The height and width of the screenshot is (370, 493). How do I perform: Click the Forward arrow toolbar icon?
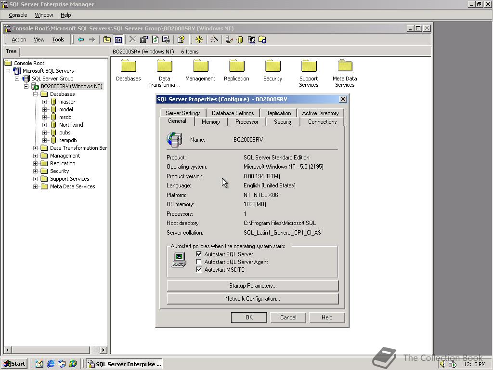(x=92, y=40)
